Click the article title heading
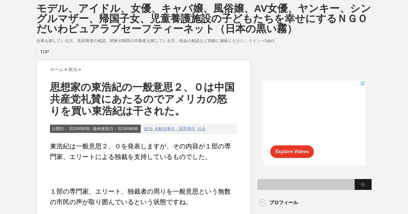 [142, 99]
